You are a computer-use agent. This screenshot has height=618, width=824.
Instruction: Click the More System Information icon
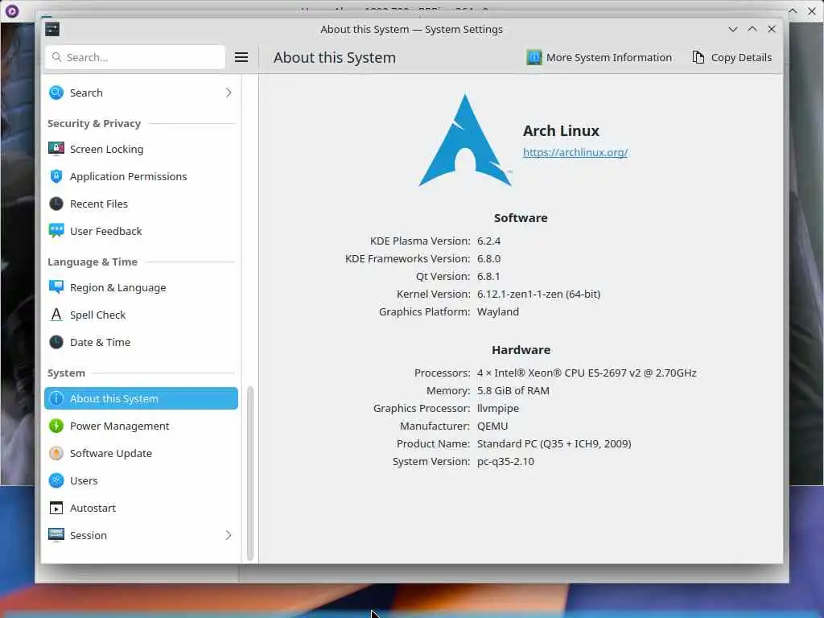point(534,57)
